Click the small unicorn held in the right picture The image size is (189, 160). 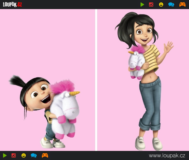pos(136,61)
